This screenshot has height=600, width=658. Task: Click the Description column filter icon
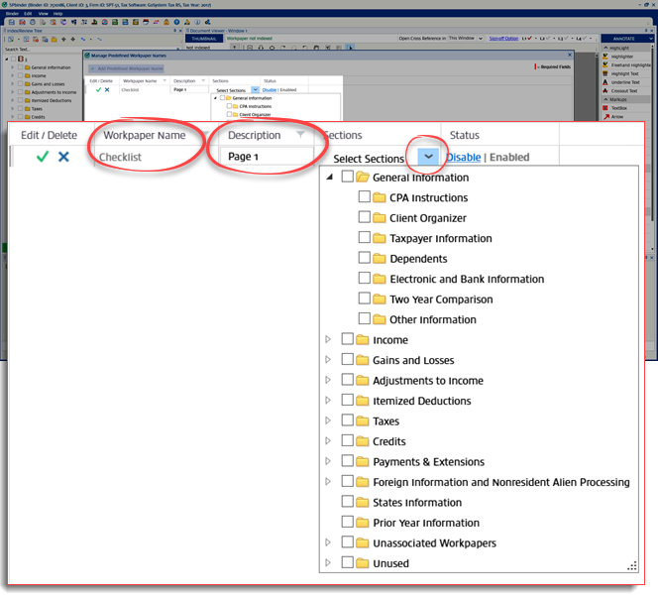(300, 134)
